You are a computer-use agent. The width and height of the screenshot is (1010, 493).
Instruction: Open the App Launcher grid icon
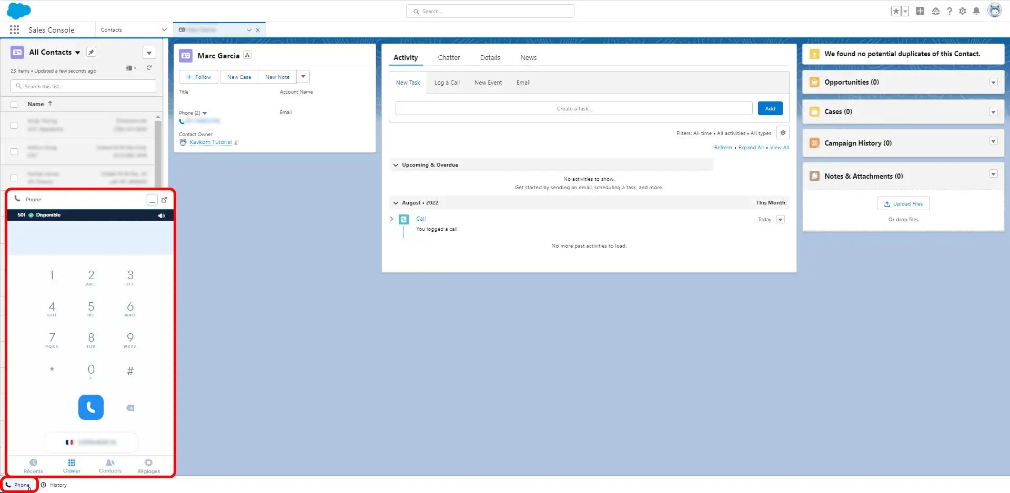pyautogui.click(x=14, y=30)
